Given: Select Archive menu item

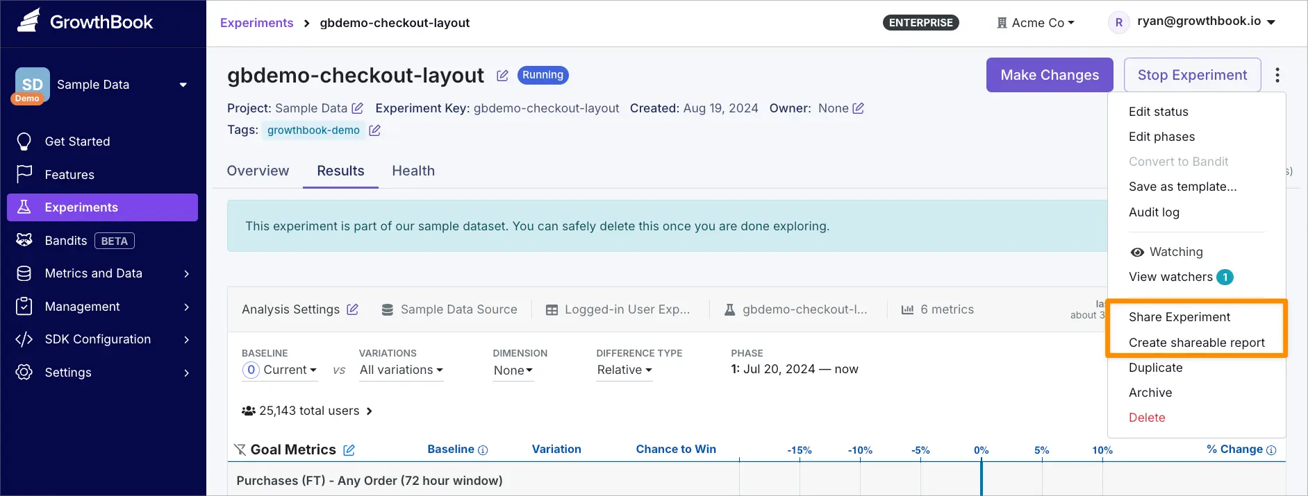Looking at the screenshot, I should tap(1150, 393).
